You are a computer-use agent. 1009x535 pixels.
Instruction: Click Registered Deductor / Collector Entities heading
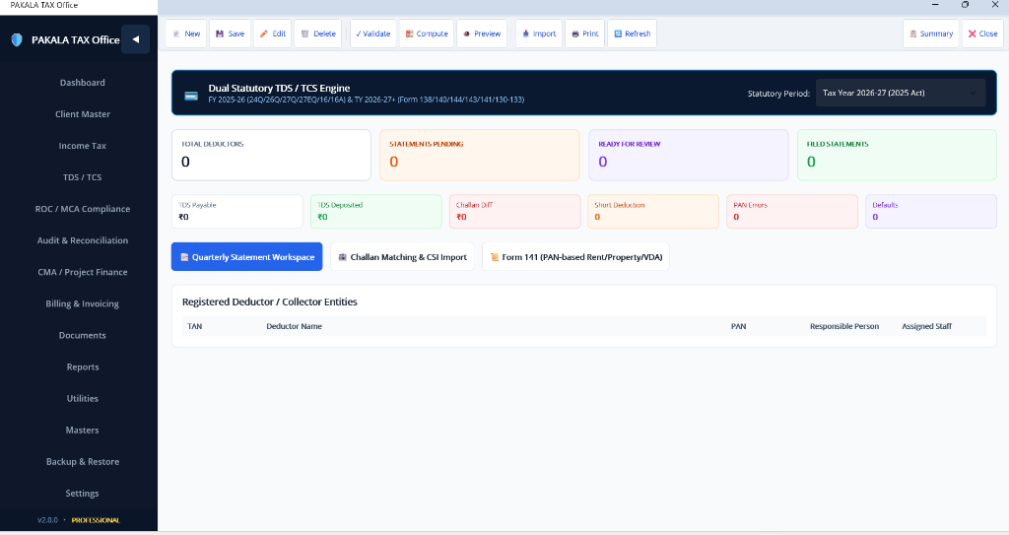pos(270,301)
